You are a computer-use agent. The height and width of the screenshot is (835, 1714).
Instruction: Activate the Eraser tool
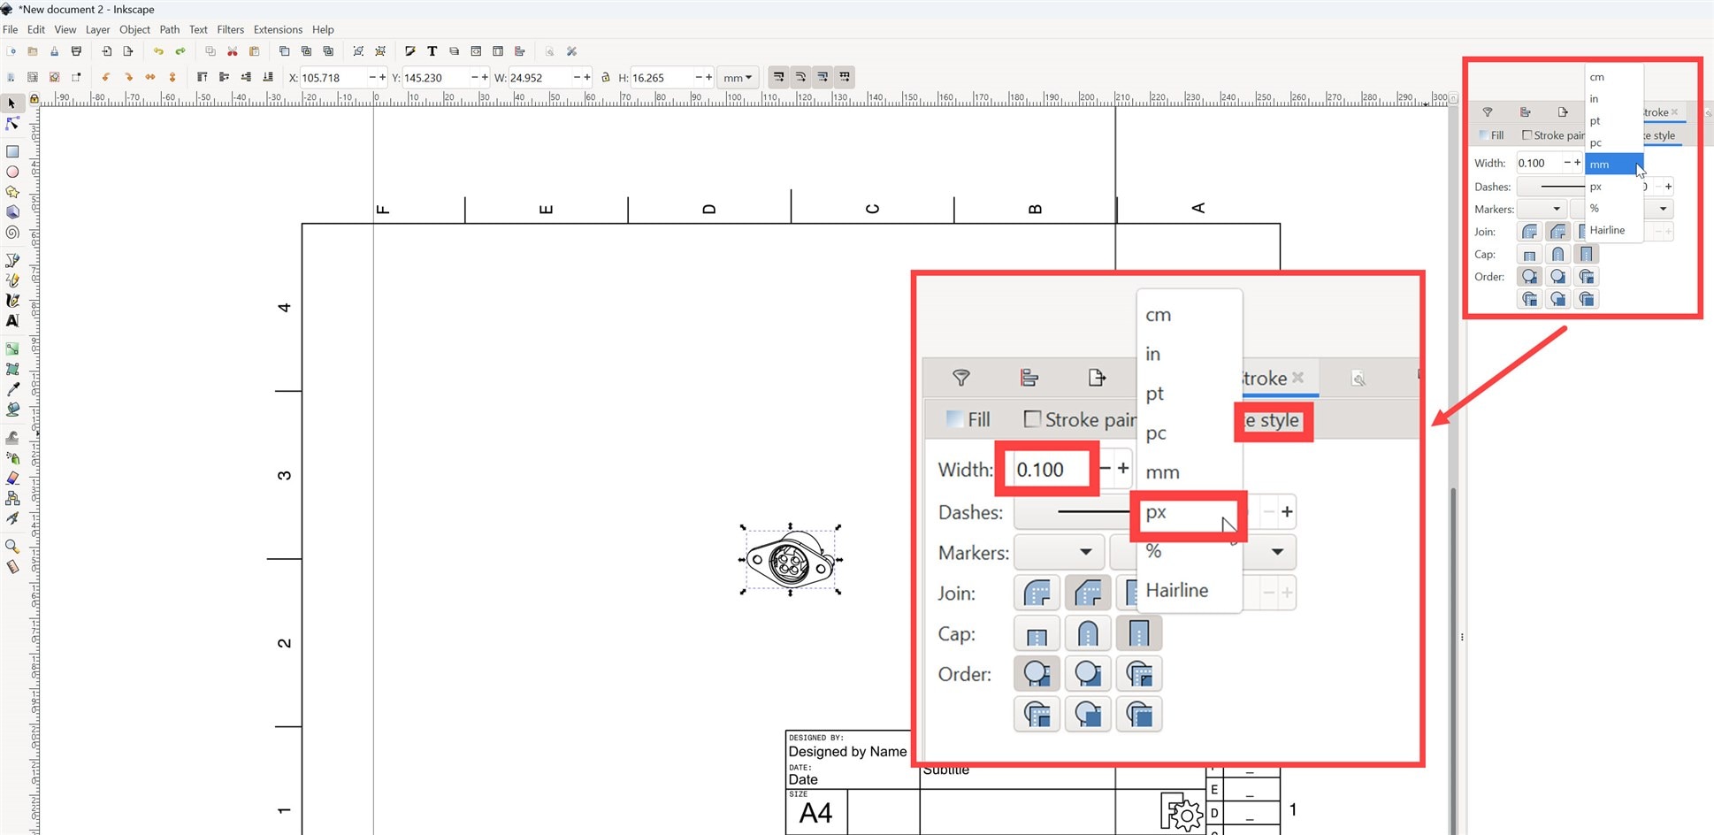(x=12, y=478)
